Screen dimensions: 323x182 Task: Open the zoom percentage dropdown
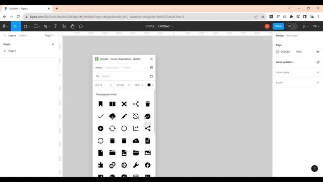pyautogui.click(x=316, y=26)
